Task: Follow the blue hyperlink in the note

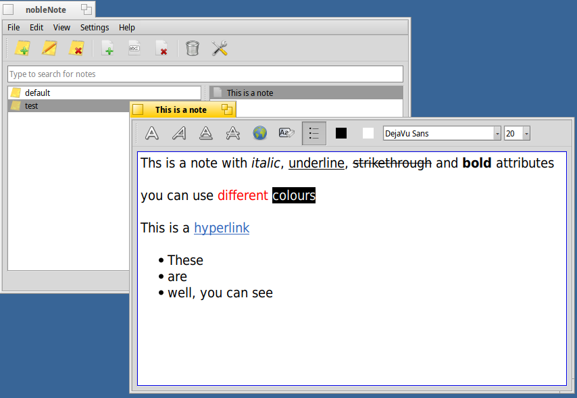Action: tap(222, 228)
